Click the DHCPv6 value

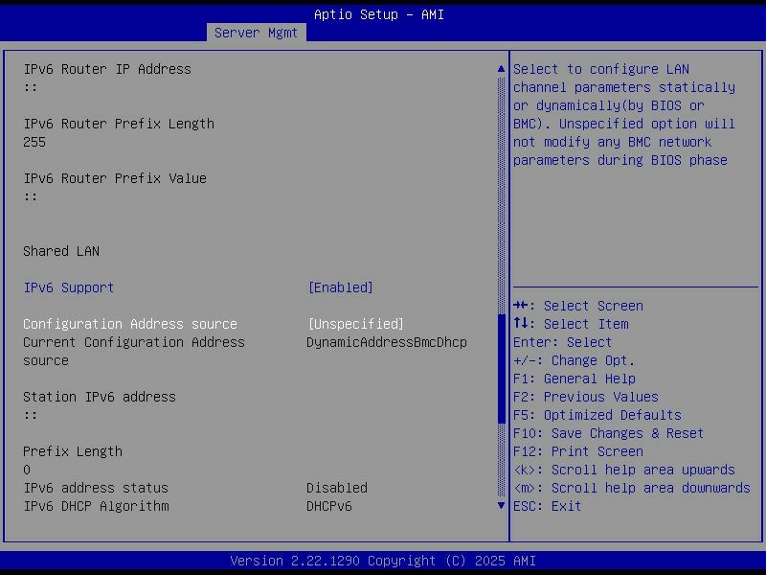(329, 506)
